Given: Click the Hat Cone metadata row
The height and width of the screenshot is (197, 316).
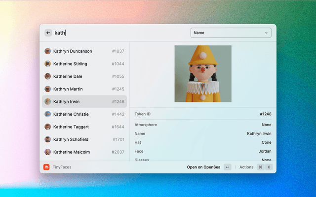Looking at the screenshot, I should (202, 142).
